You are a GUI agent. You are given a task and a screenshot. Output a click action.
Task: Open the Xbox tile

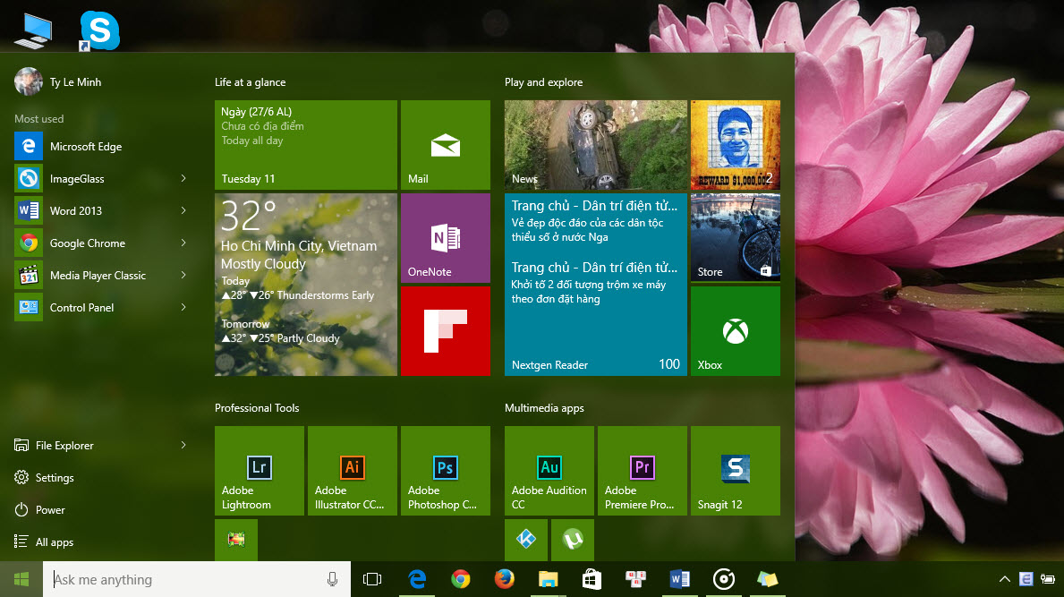click(735, 330)
